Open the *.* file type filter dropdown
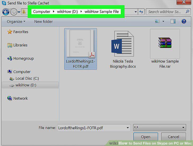This screenshot has width=193, height=146. pos(160,127)
